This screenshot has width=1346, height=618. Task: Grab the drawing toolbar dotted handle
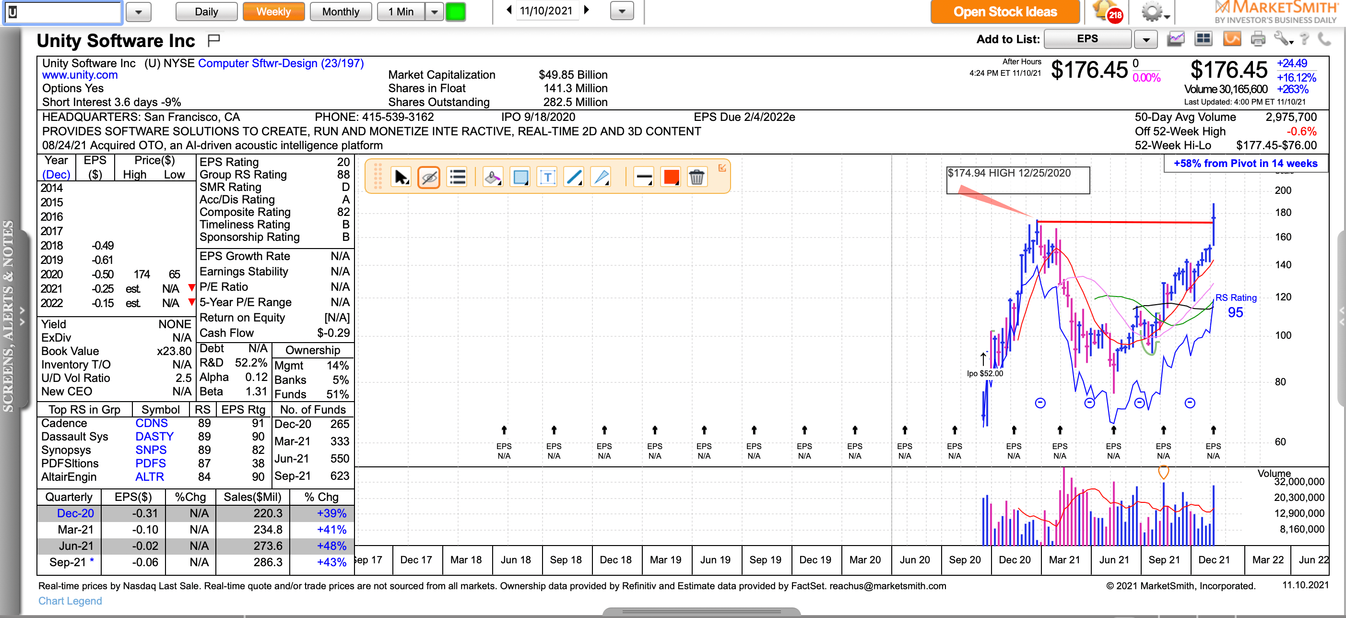point(378,176)
